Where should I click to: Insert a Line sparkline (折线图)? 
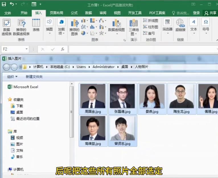click(x=151, y=20)
